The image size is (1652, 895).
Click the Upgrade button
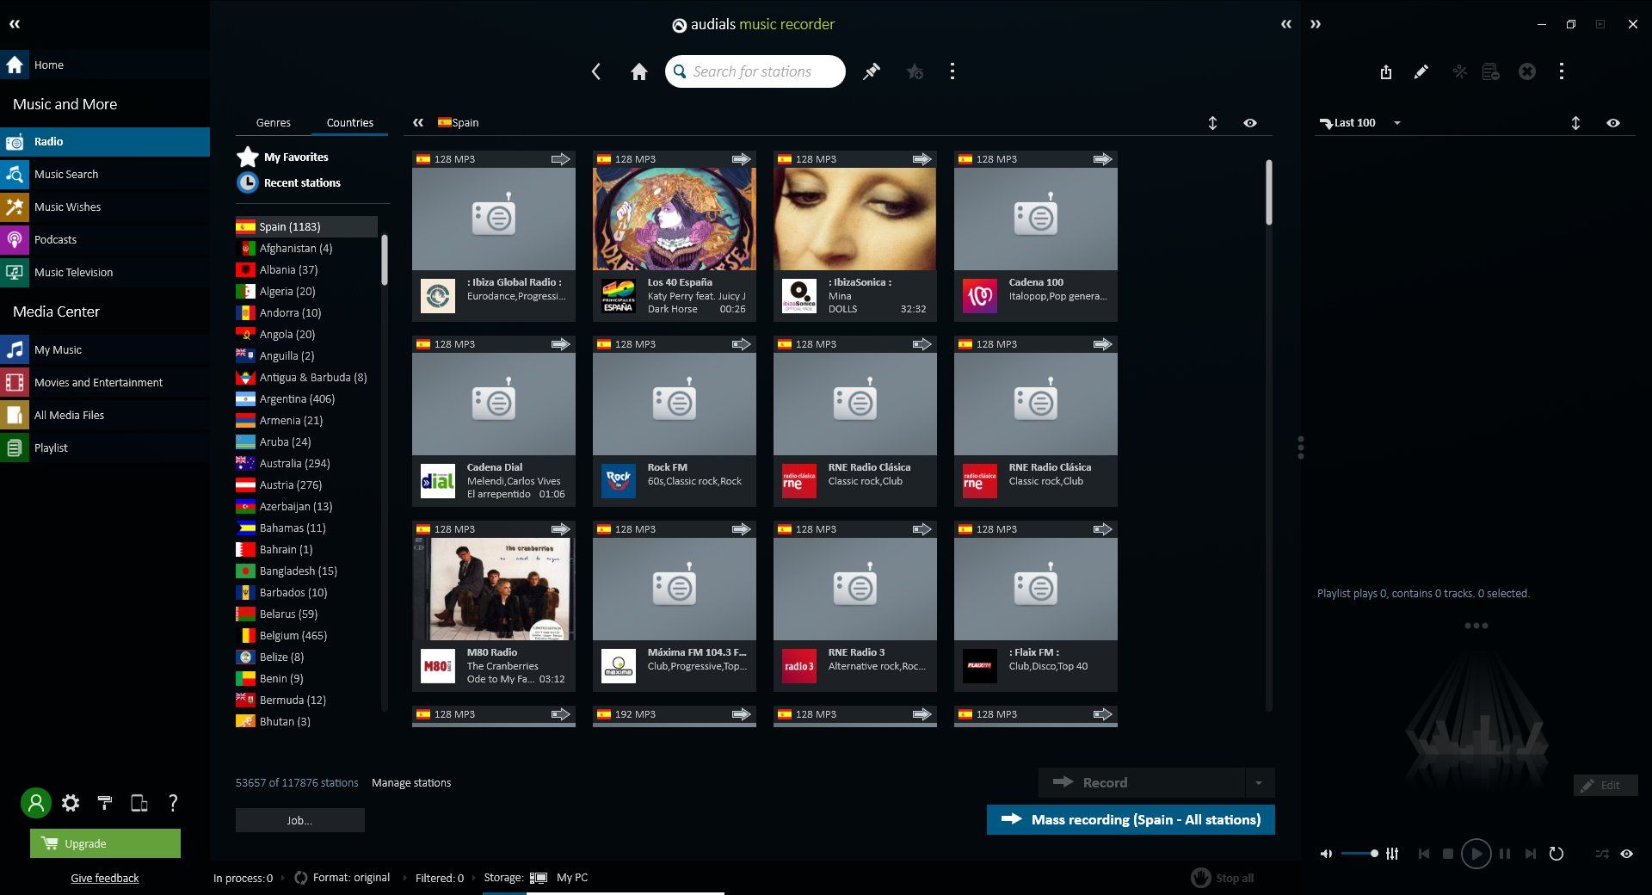(x=105, y=843)
